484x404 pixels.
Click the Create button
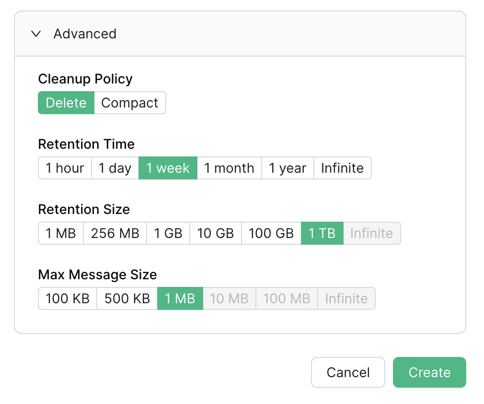pos(429,372)
